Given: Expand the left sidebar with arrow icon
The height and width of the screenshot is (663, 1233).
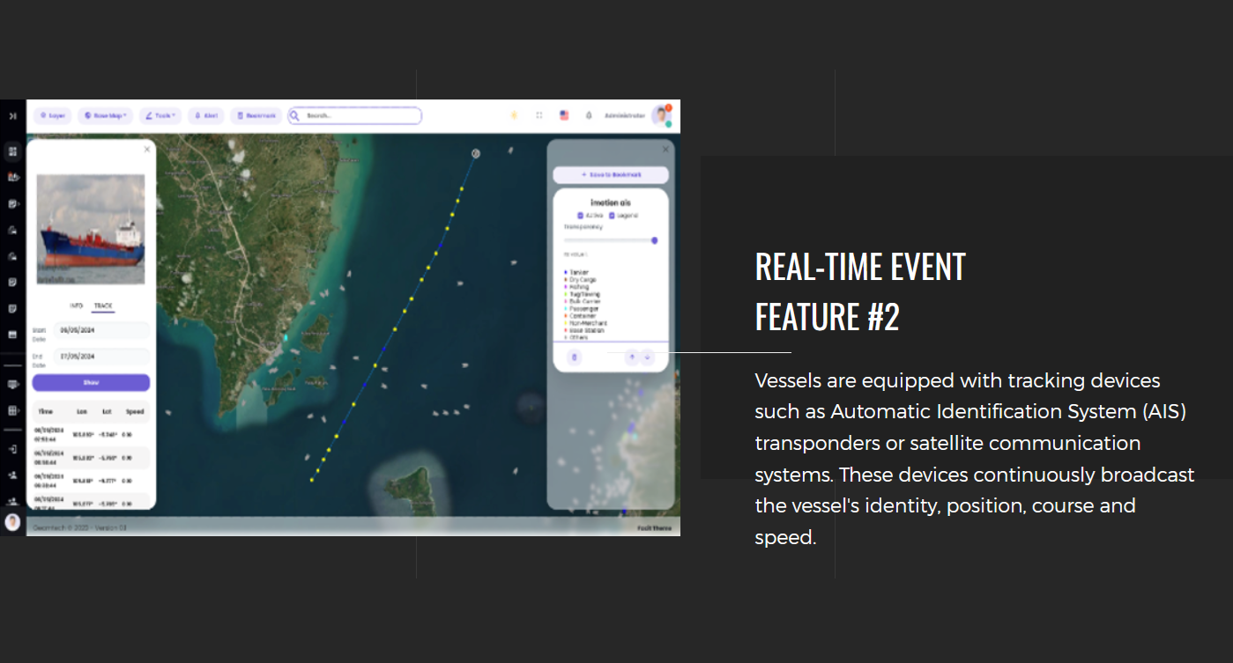Looking at the screenshot, I should pos(12,116).
